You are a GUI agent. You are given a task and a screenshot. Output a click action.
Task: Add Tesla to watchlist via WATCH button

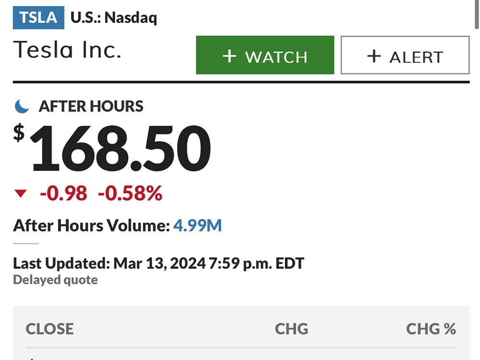[265, 55]
